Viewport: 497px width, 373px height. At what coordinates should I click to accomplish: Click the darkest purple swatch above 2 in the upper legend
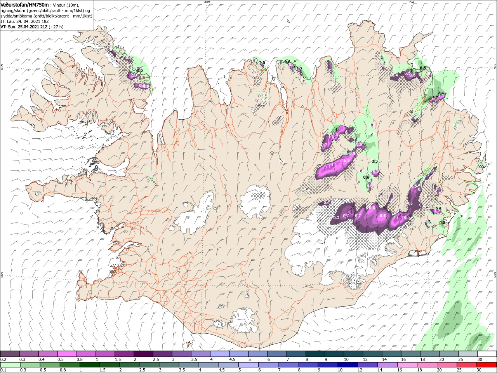[144, 354]
